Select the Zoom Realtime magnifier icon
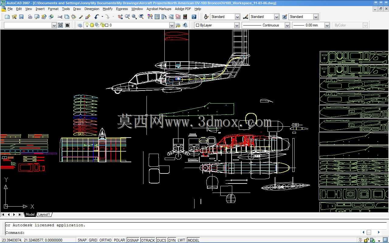The image size is (389, 243). tap(127, 17)
